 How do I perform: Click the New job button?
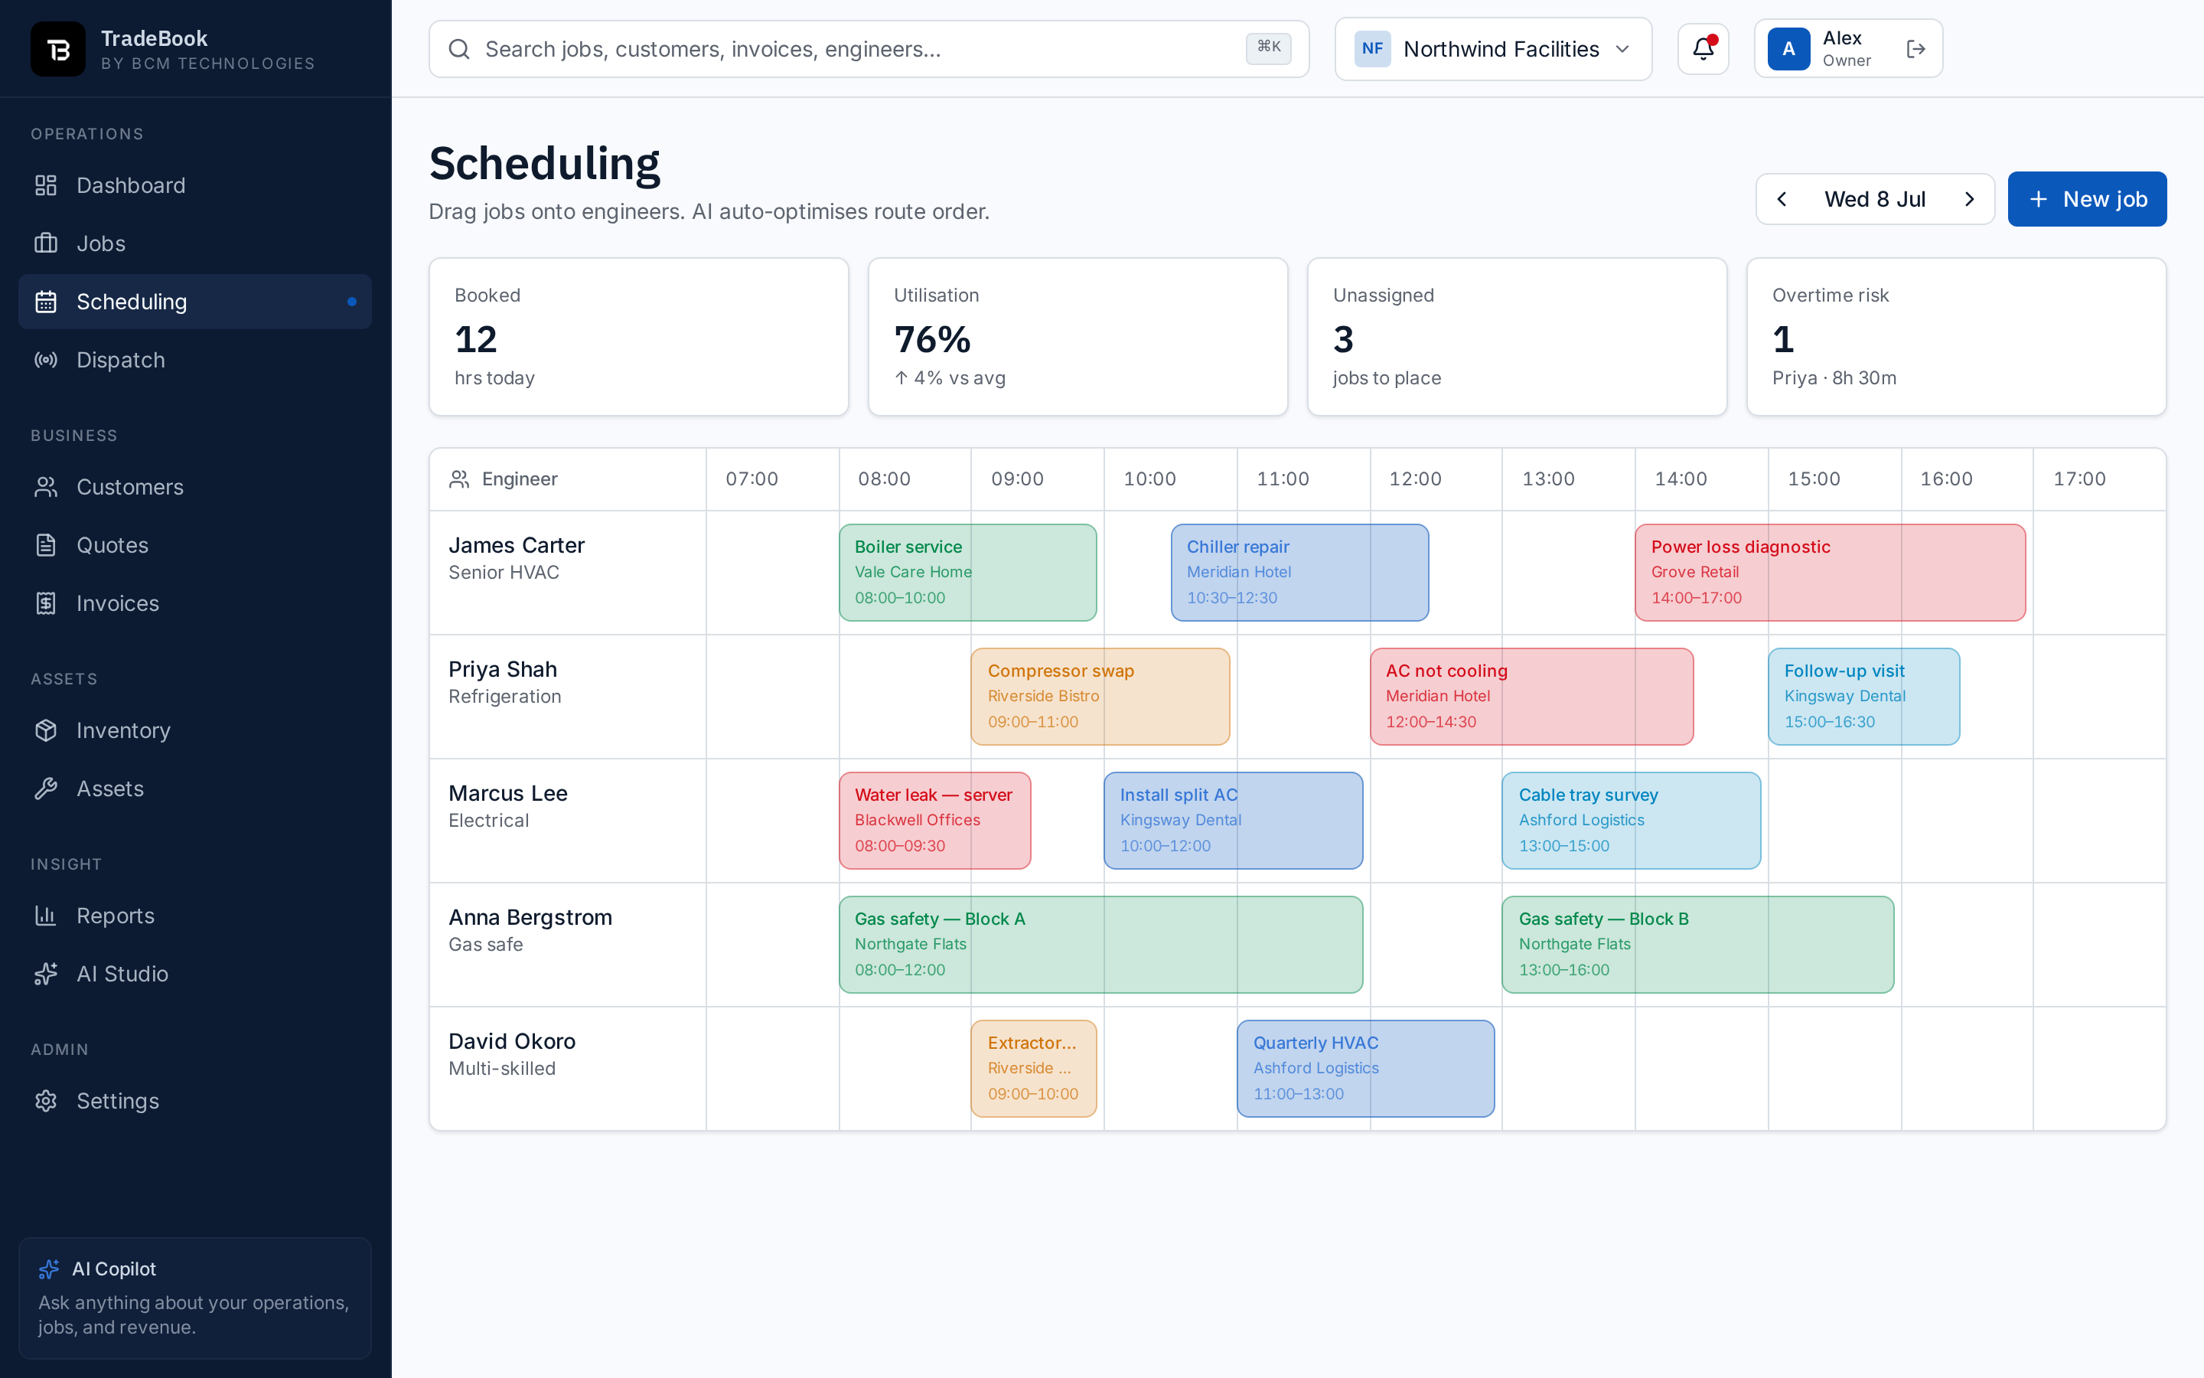pos(2086,200)
